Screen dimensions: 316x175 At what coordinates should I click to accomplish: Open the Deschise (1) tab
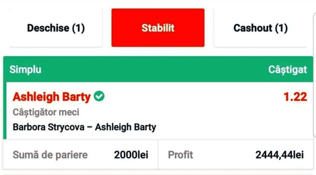pos(56,28)
